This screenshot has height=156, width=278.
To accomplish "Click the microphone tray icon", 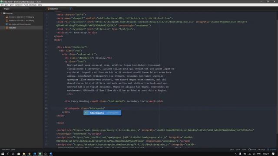I will [x=240, y=154].
